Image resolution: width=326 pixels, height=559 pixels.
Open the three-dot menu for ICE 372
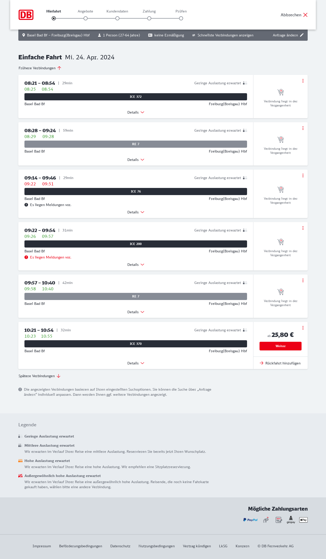click(x=303, y=81)
